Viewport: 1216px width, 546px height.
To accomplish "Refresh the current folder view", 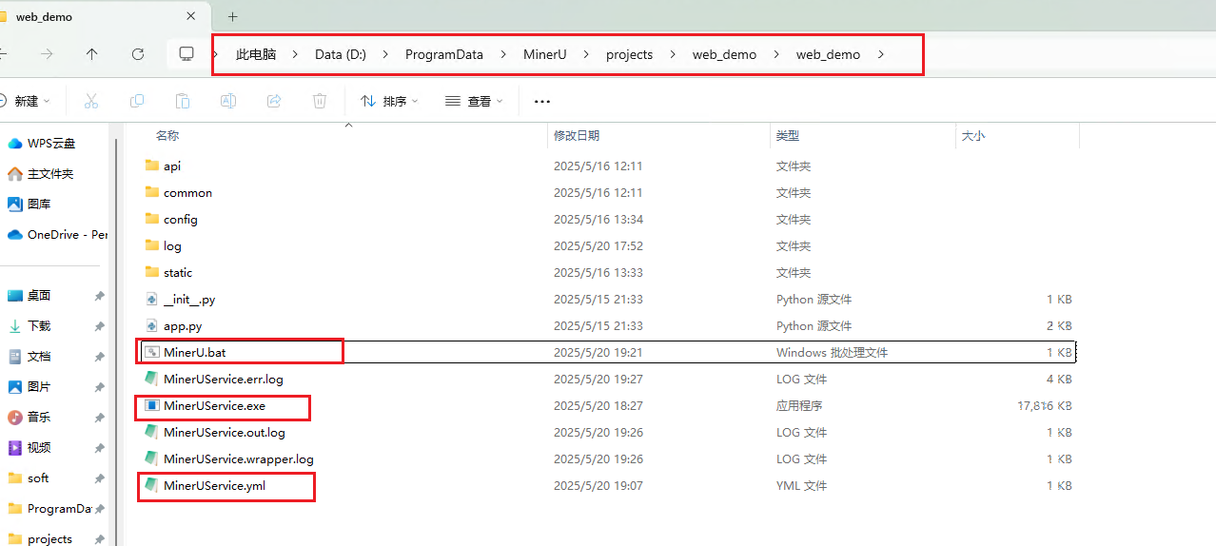I will (x=138, y=54).
